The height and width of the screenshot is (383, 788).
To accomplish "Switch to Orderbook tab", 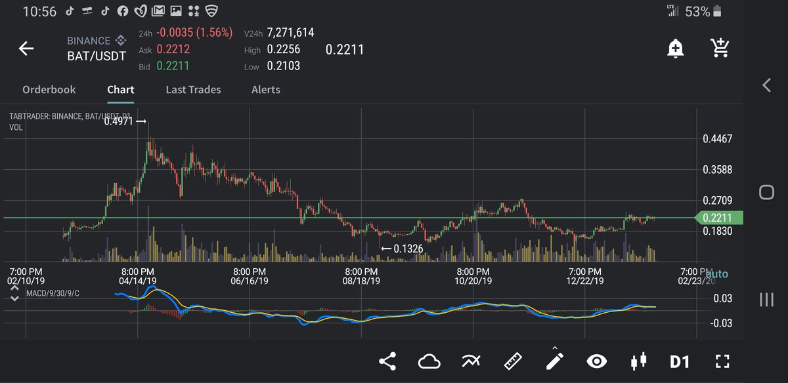I will tap(49, 90).
